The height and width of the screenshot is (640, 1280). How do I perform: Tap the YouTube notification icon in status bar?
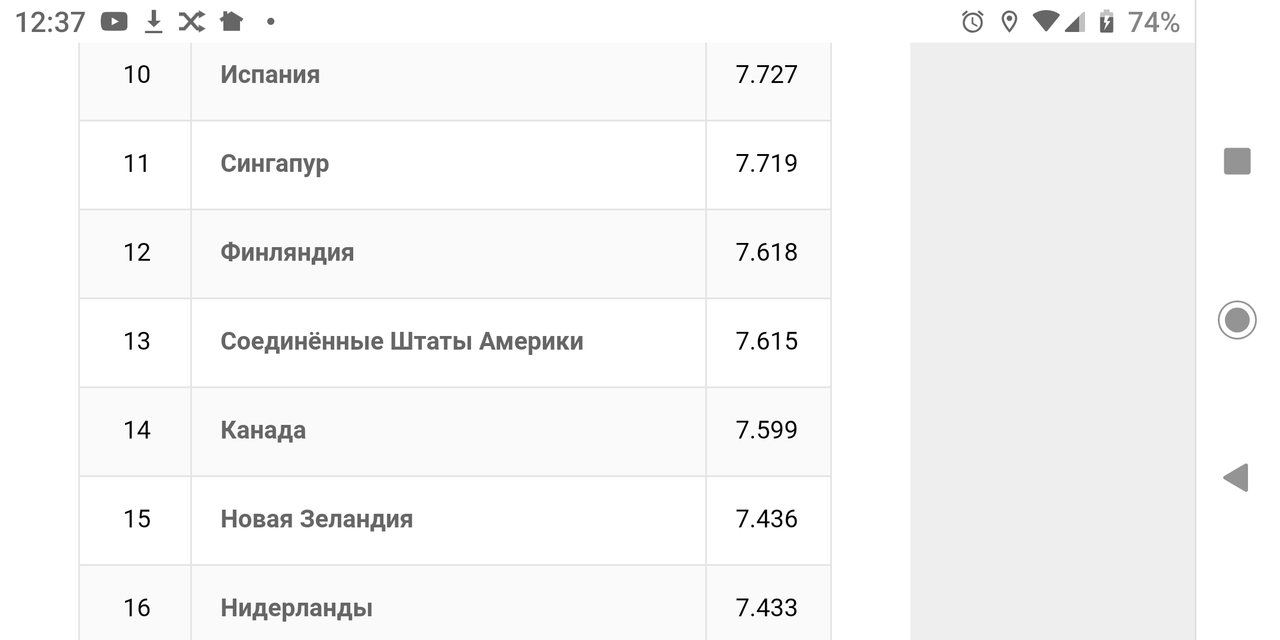click(114, 22)
